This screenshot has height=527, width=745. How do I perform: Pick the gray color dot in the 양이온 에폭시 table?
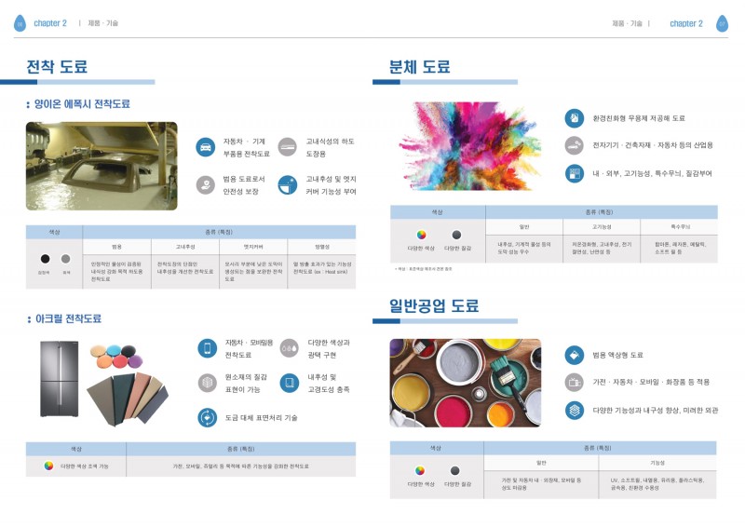click(x=65, y=259)
